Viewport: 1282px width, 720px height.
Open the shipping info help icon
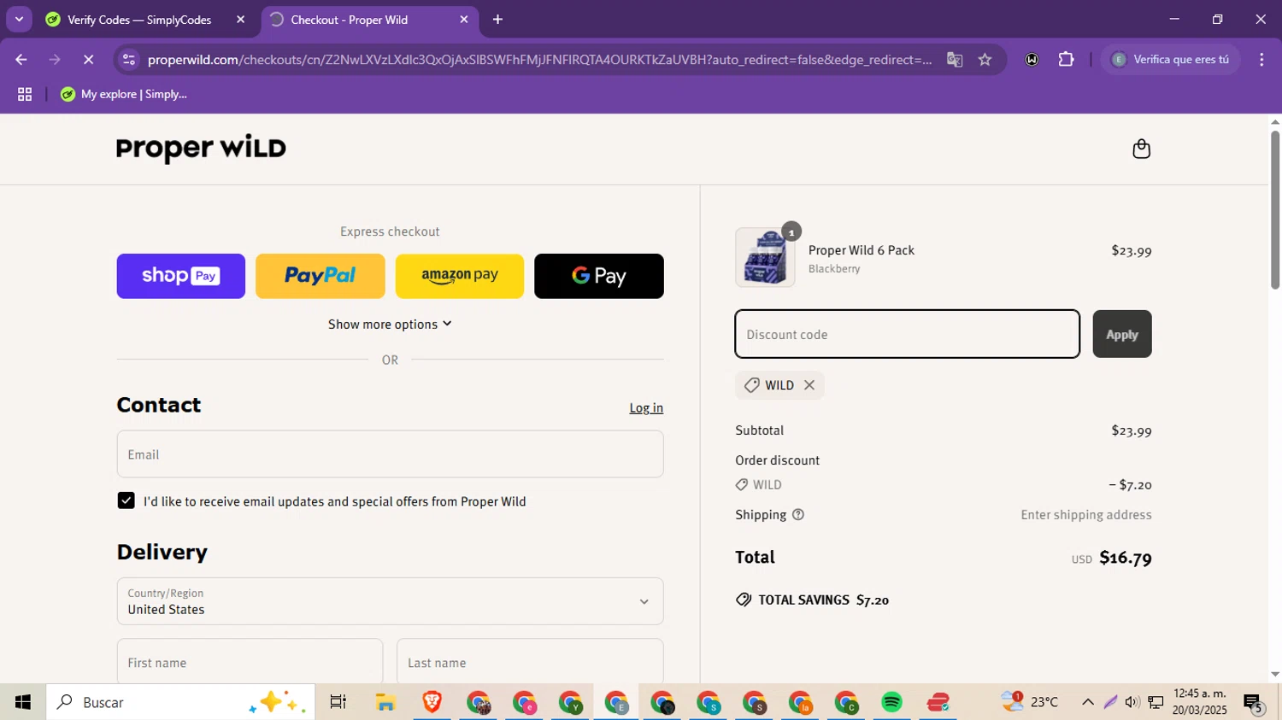[798, 515]
